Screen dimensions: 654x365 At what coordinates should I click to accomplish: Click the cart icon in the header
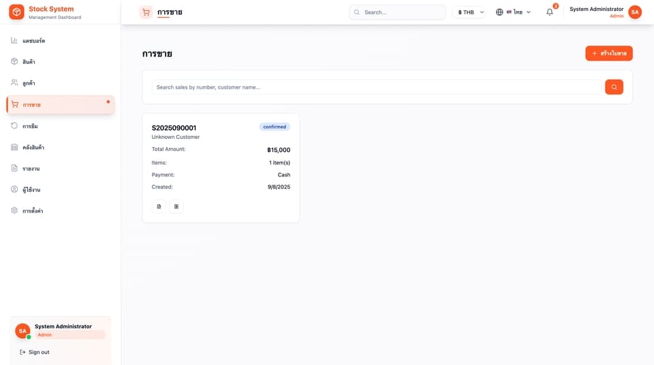click(x=146, y=12)
